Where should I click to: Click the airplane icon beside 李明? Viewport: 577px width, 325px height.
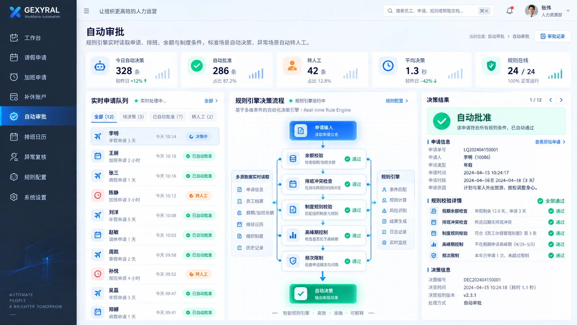[x=98, y=136]
